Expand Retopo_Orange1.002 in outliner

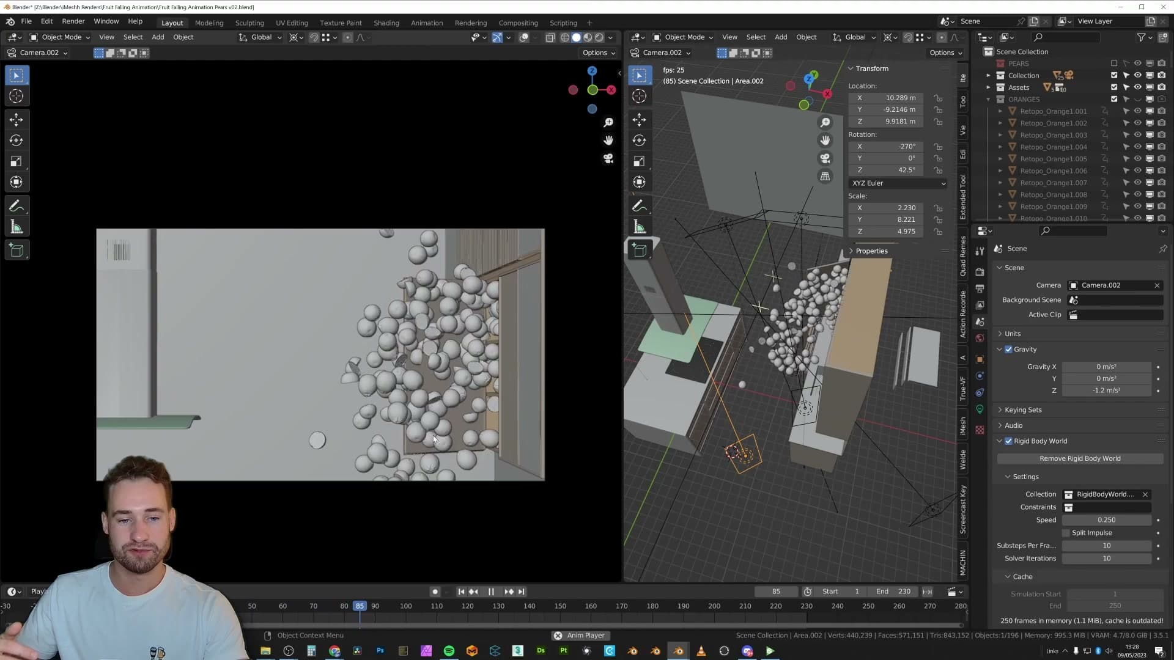[1000, 123]
